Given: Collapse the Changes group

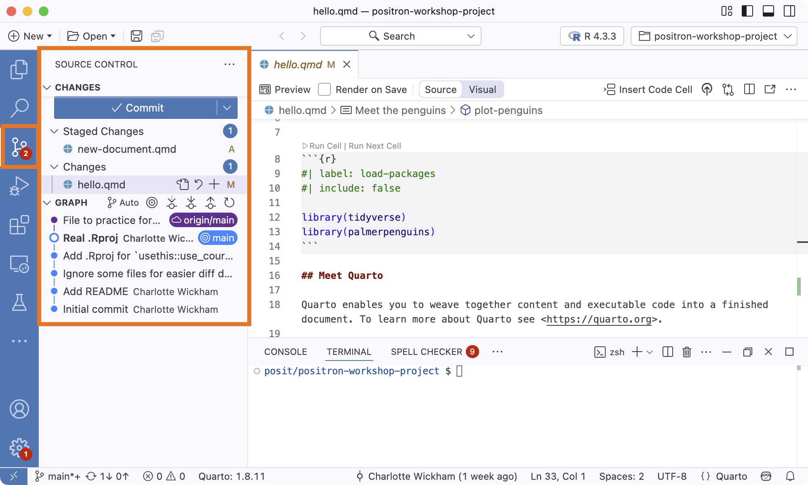Looking at the screenshot, I should [54, 167].
